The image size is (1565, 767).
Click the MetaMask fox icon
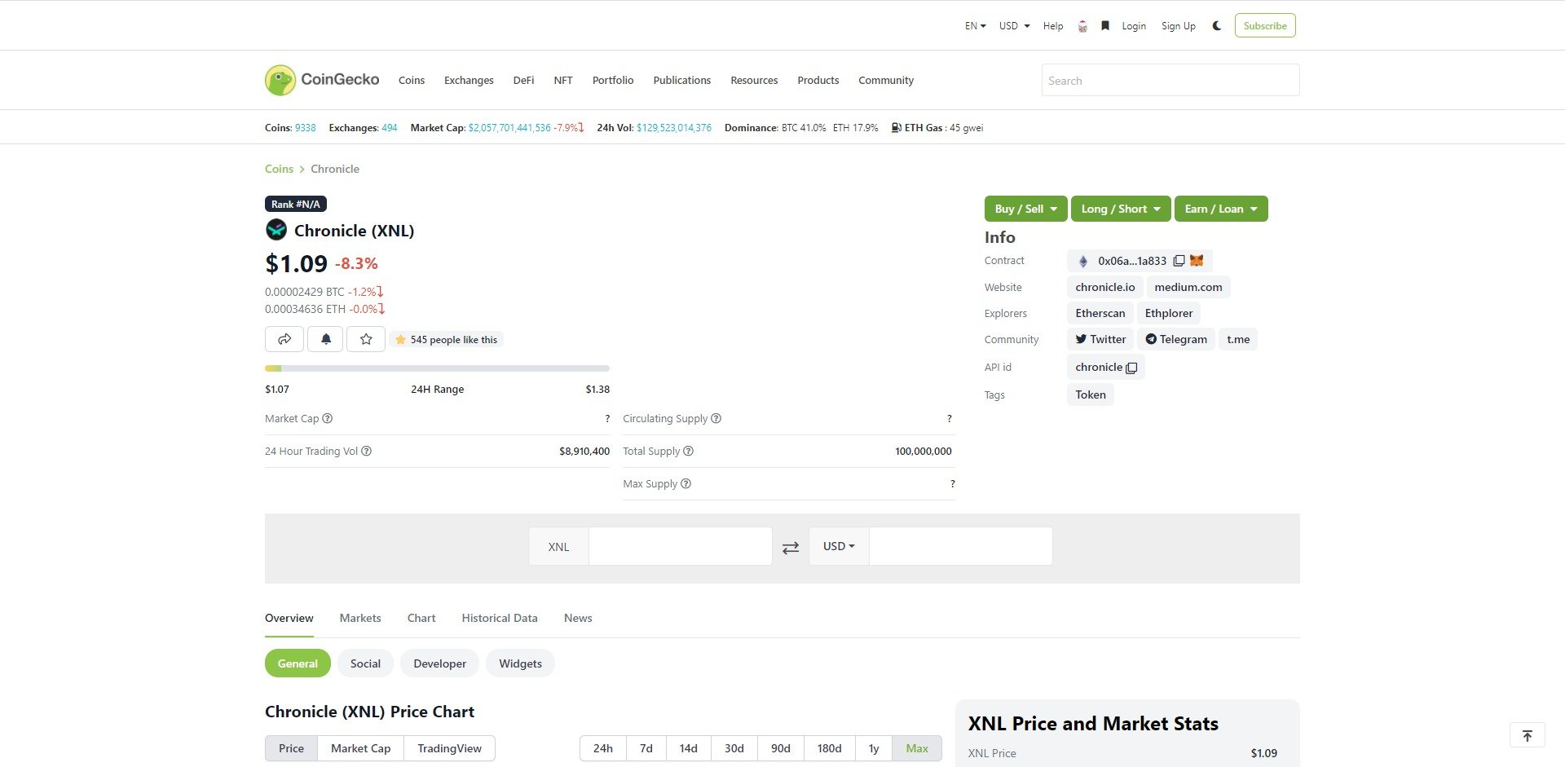[x=1197, y=261]
